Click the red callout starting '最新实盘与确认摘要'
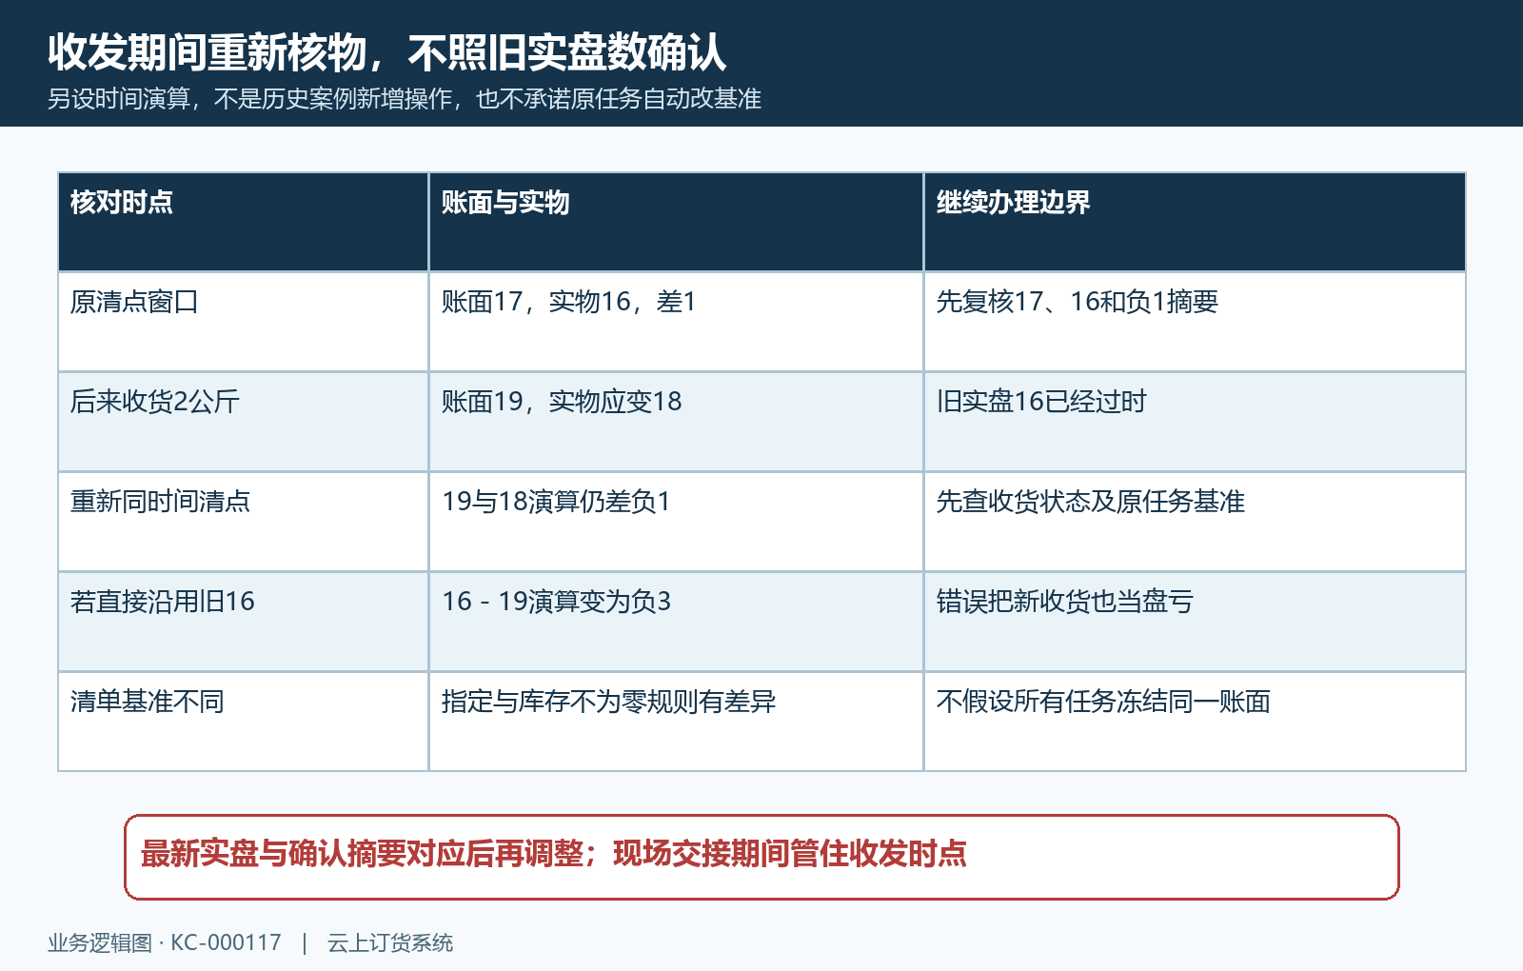Image resolution: width=1523 pixels, height=971 pixels. click(x=761, y=857)
